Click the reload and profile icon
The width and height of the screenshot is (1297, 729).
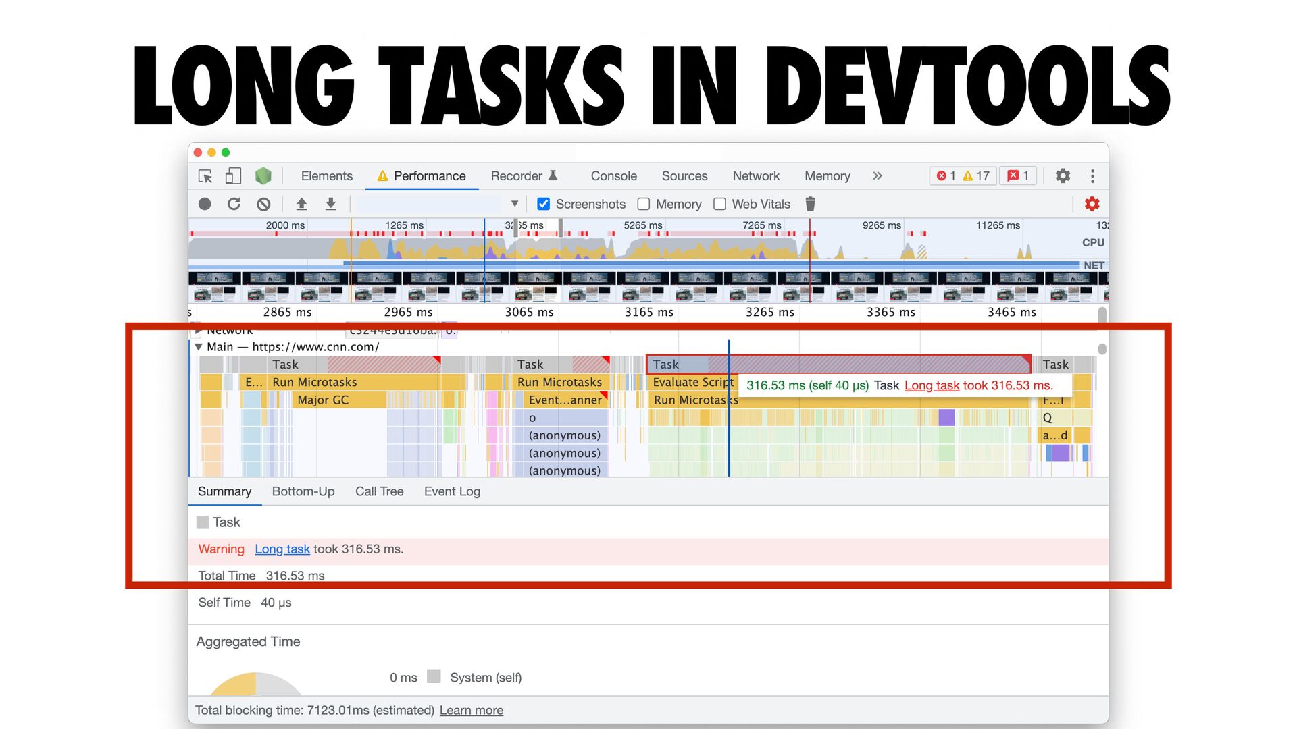234,204
